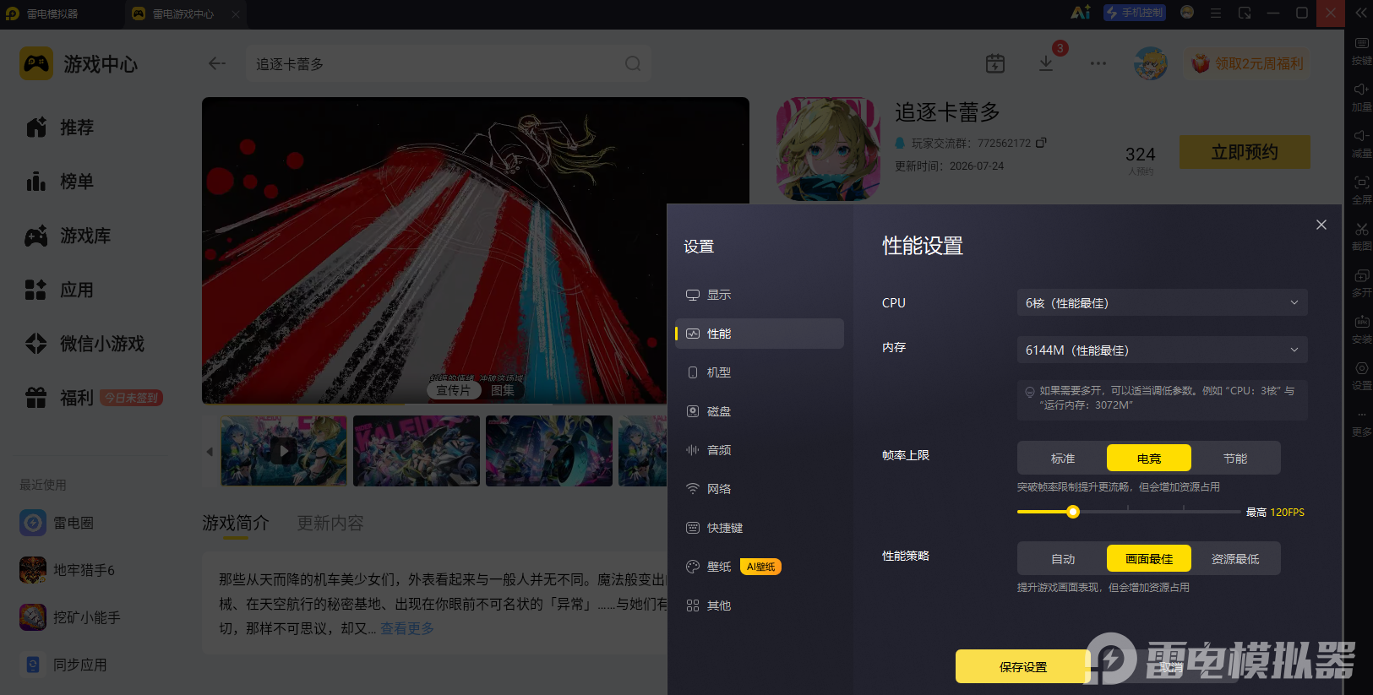Expand the CPU cores dropdown
1373x695 pixels.
tap(1162, 302)
